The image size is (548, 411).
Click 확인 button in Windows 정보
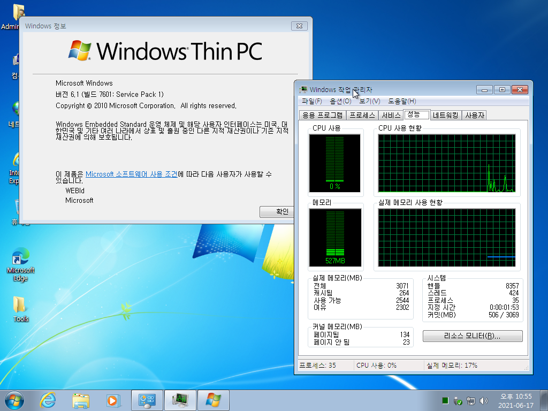point(277,211)
